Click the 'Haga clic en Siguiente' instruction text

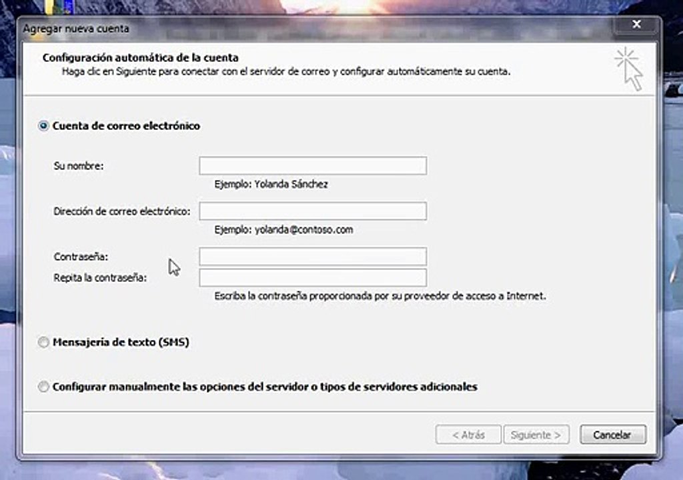coord(286,71)
